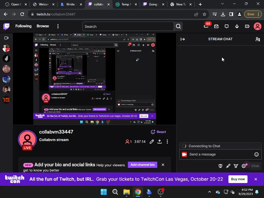Open the user avatar menu in Twitch header
The image size is (264, 198).
(258, 26)
